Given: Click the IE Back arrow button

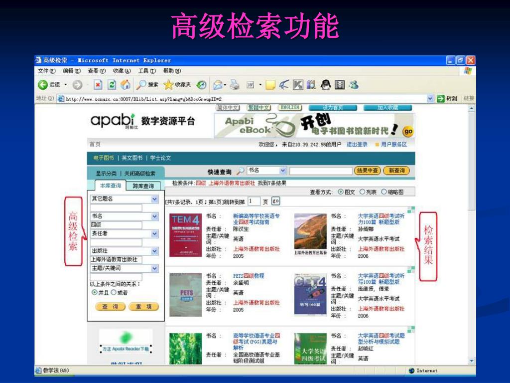Looking at the screenshot, I should [x=43, y=85].
